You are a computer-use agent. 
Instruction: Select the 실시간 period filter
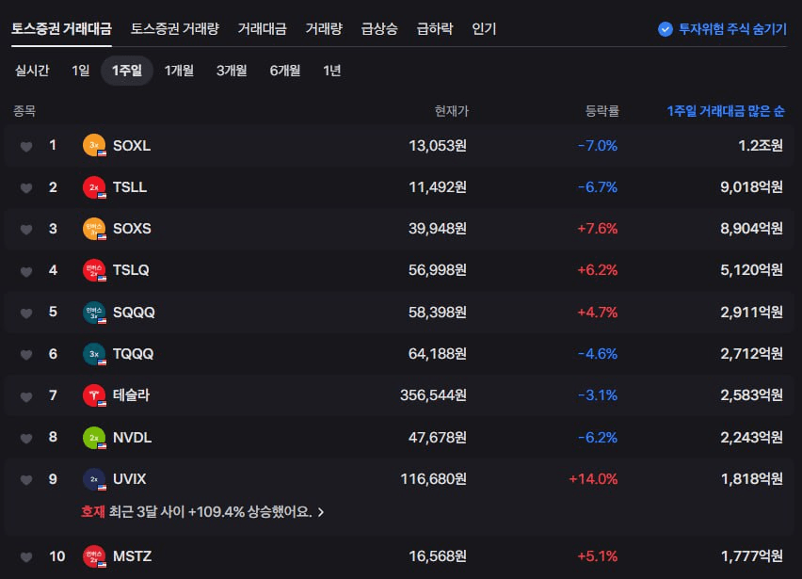click(x=32, y=71)
